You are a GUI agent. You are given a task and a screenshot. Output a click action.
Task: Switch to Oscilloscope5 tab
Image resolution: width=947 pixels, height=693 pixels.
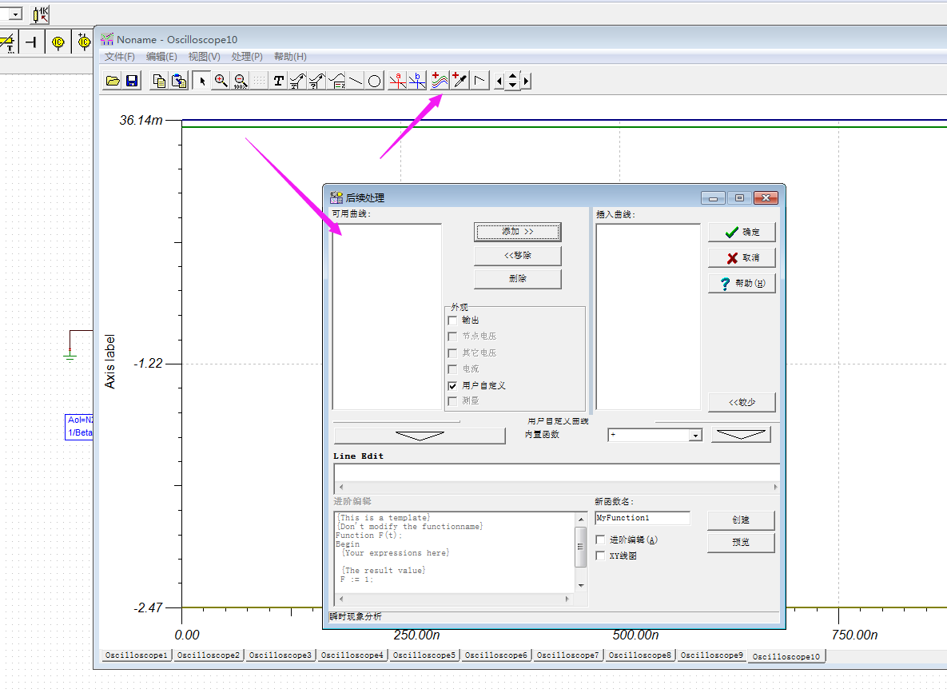[x=424, y=655]
